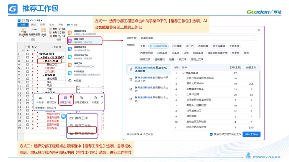This screenshot has width=289, height=162.
Task: Click the 主体结构 task row
Action: (49, 68)
